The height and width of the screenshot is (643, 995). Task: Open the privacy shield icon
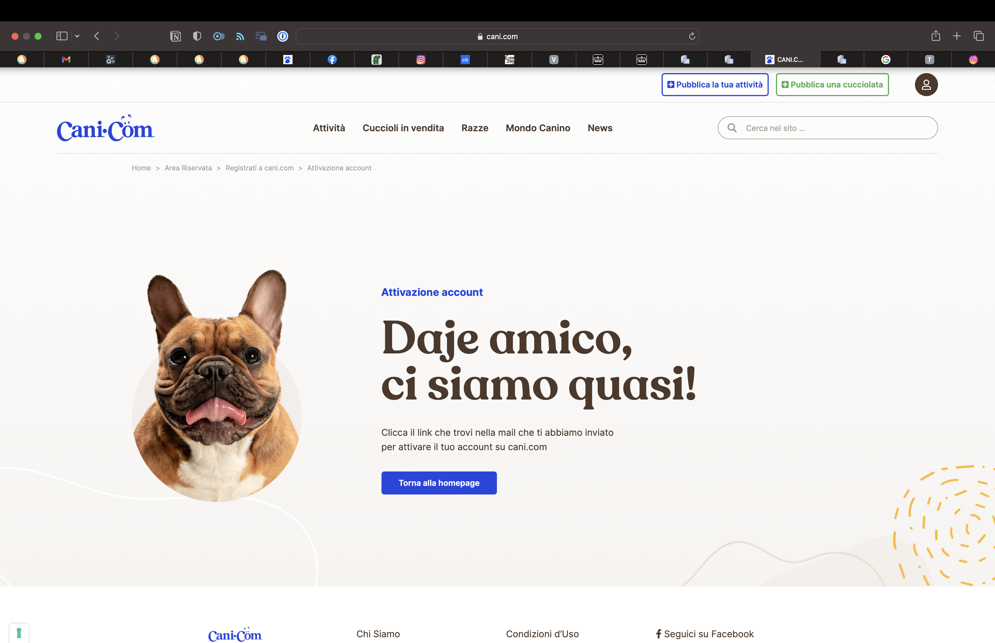[x=197, y=36]
